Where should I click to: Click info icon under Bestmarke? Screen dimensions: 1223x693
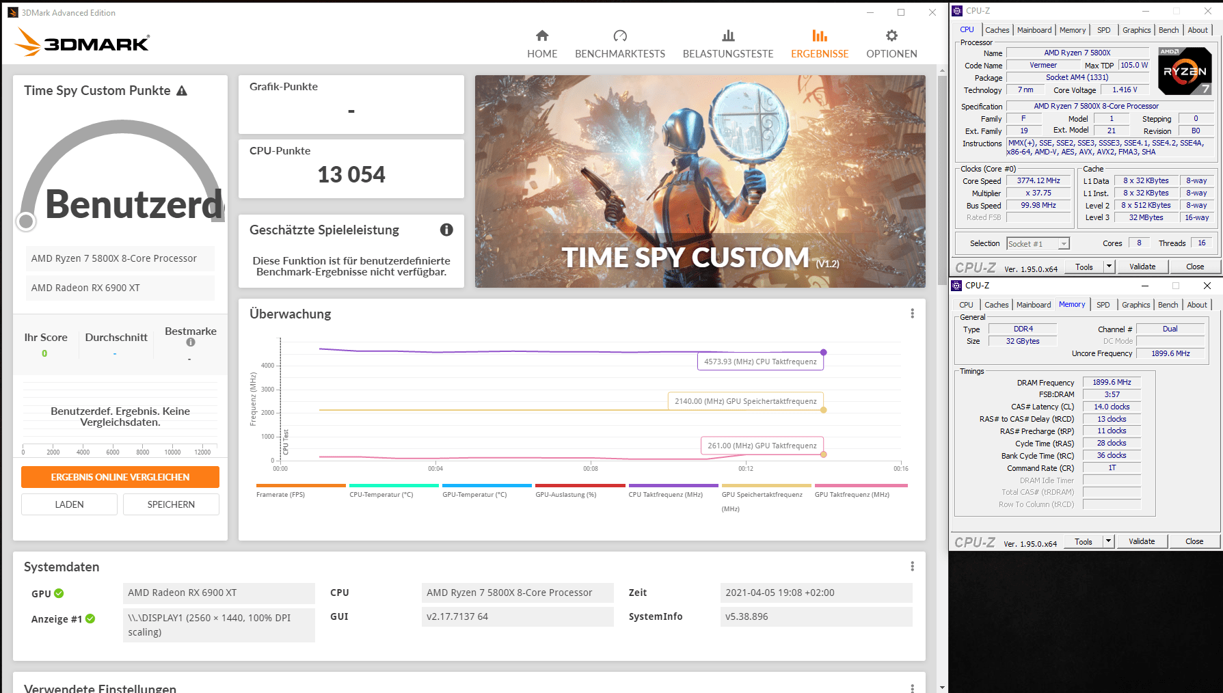click(191, 342)
